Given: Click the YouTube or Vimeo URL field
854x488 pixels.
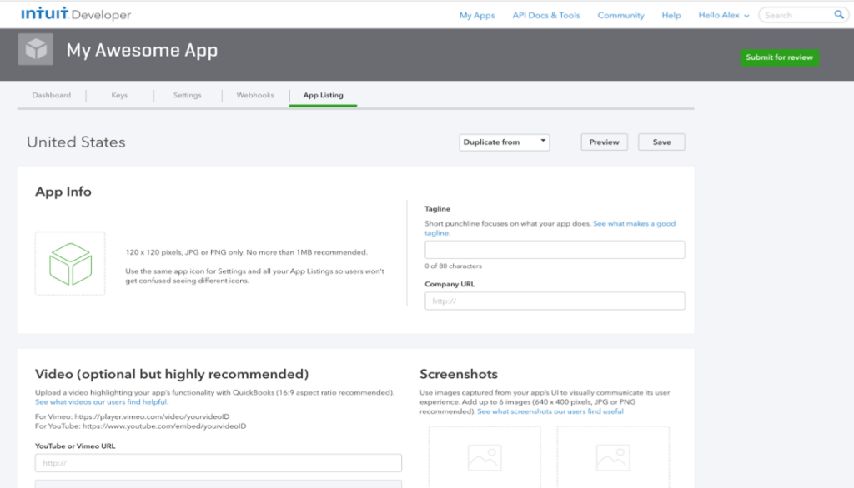Looking at the screenshot, I should coord(219,463).
